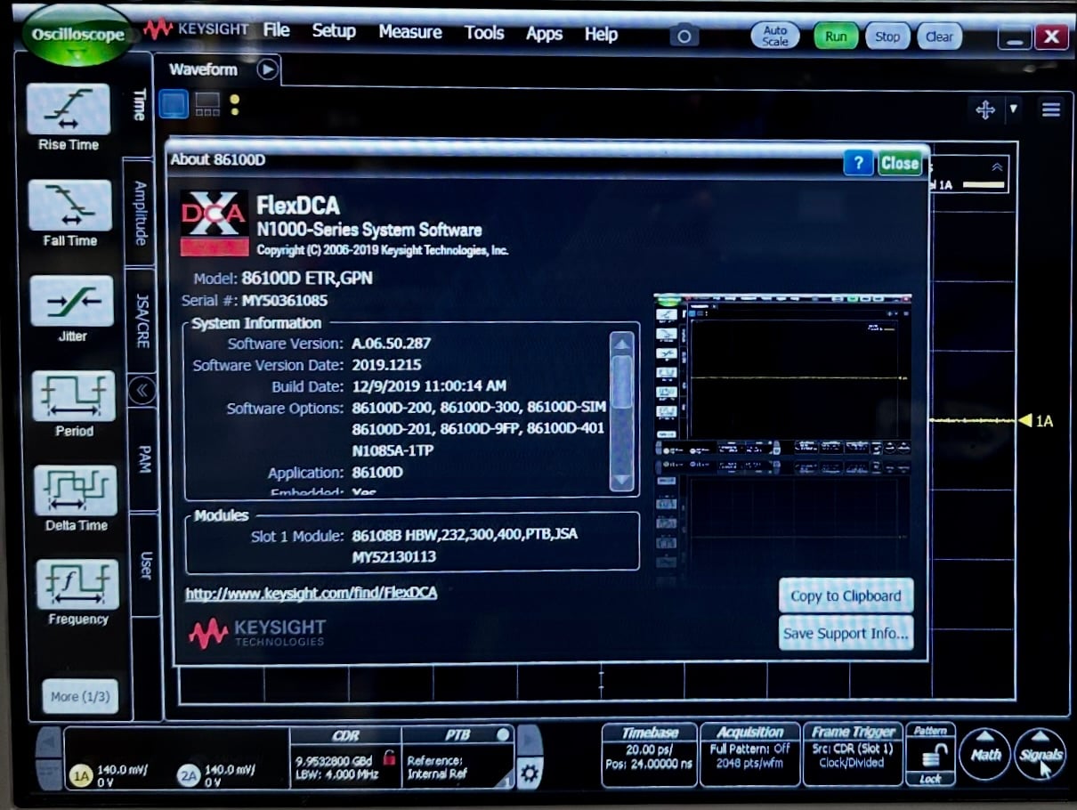
Task: Open the Measure menu
Action: point(410,32)
